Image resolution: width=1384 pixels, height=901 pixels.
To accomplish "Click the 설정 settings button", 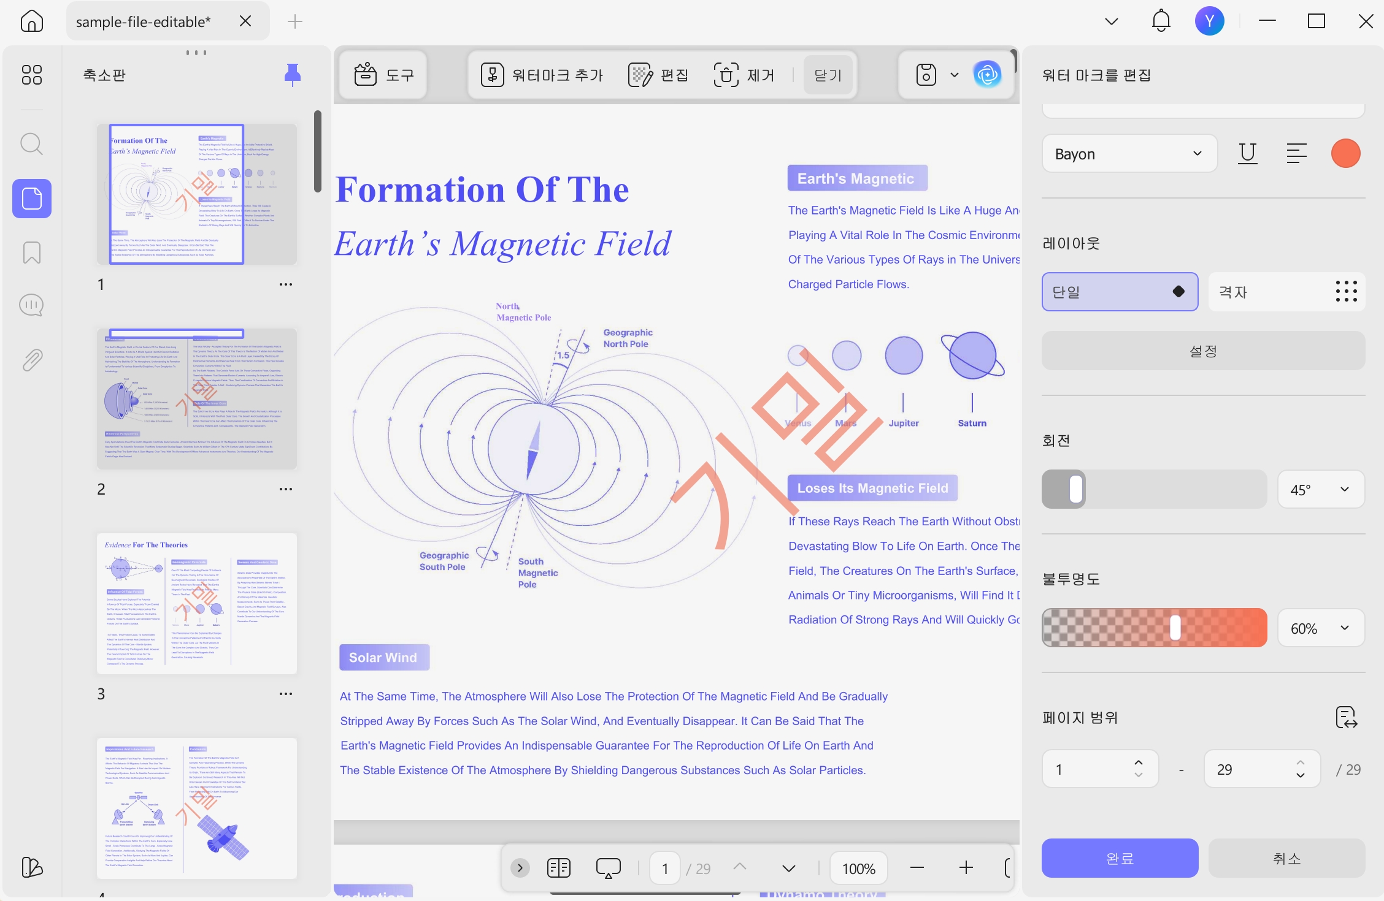I will coord(1204,351).
